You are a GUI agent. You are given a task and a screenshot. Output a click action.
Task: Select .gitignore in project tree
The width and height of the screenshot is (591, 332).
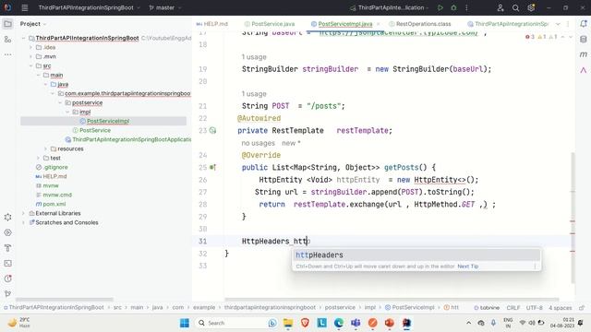click(55, 167)
